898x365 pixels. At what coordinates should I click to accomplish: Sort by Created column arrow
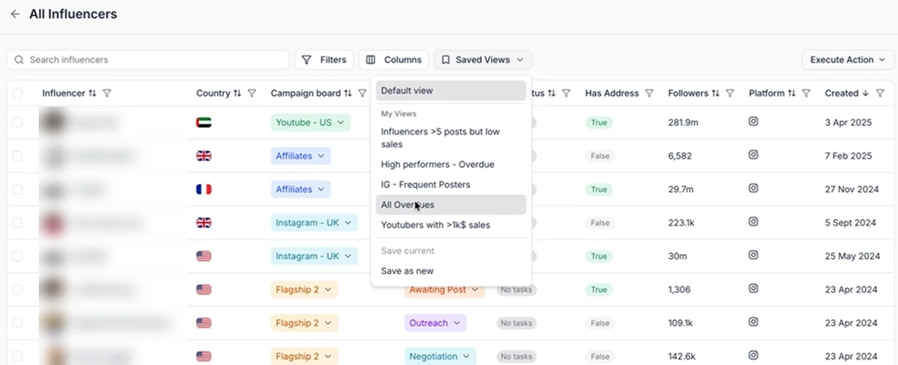pyautogui.click(x=865, y=93)
